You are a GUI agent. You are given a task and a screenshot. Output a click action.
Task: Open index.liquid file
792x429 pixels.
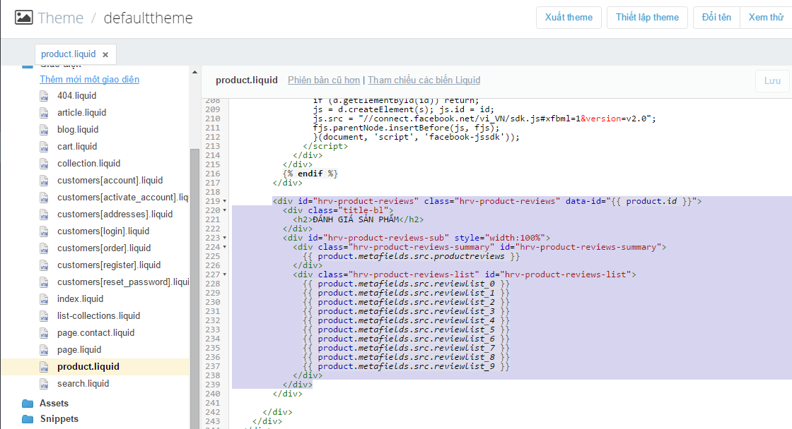point(81,299)
